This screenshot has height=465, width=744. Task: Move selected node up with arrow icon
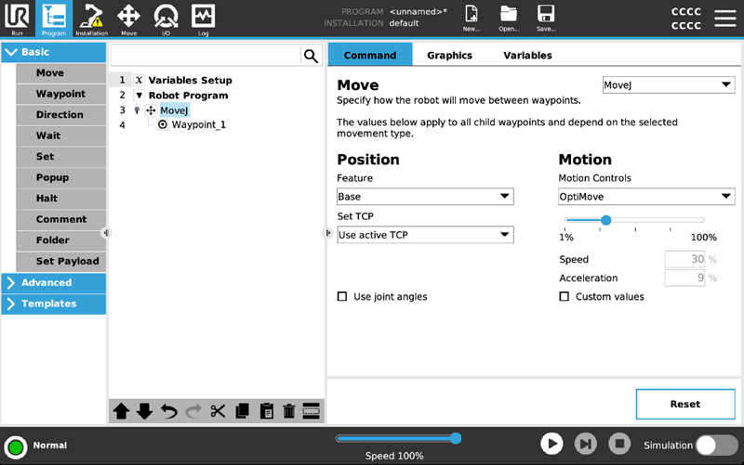click(x=121, y=411)
